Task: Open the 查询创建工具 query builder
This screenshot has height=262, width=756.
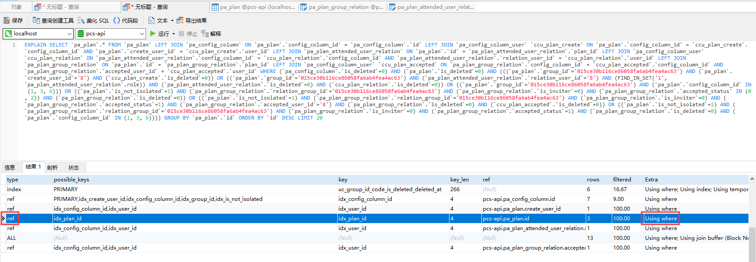Action: [53, 20]
